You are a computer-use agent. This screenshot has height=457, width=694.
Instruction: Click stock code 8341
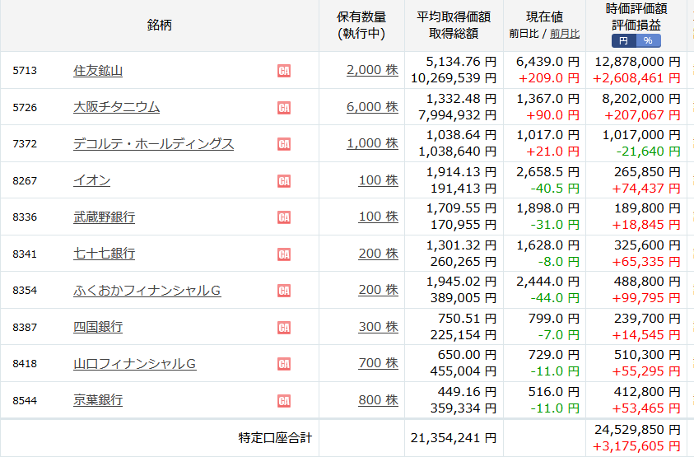pyautogui.click(x=25, y=254)
